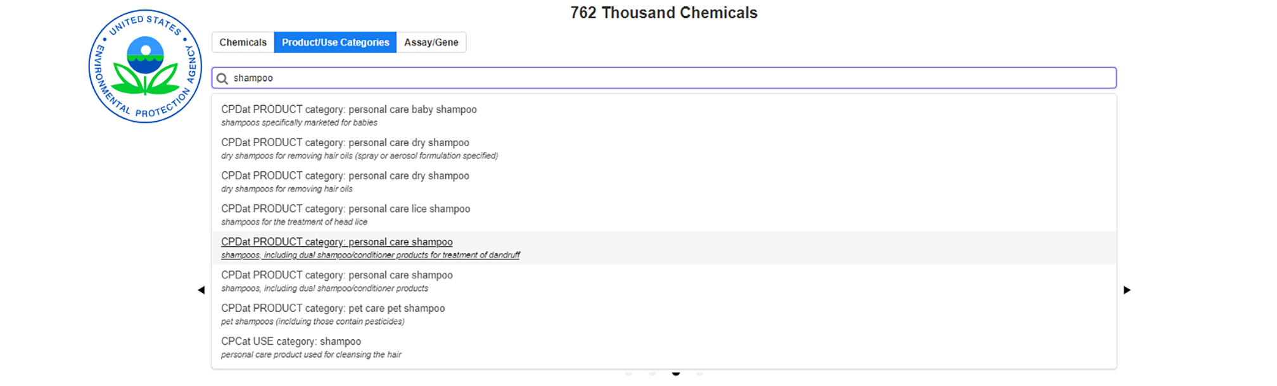Screen dimensions: 1277x386
Task: Open the Assay/Gene tab
Action: 431,42
